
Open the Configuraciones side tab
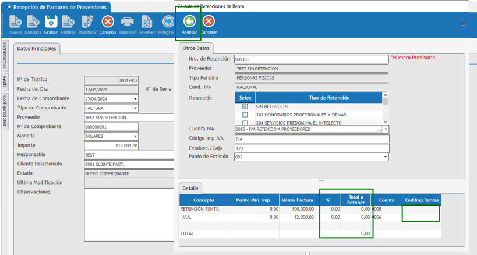pyautogui.click(x=5, y=111)
